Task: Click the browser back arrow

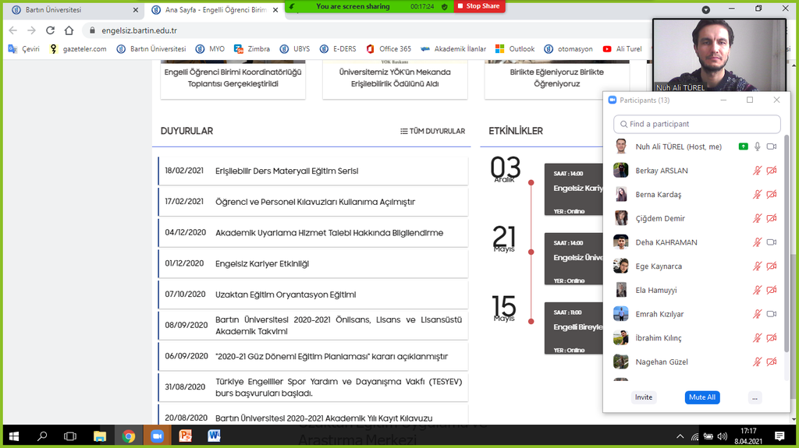Action: pyautogui.click(x=12, y=30)
